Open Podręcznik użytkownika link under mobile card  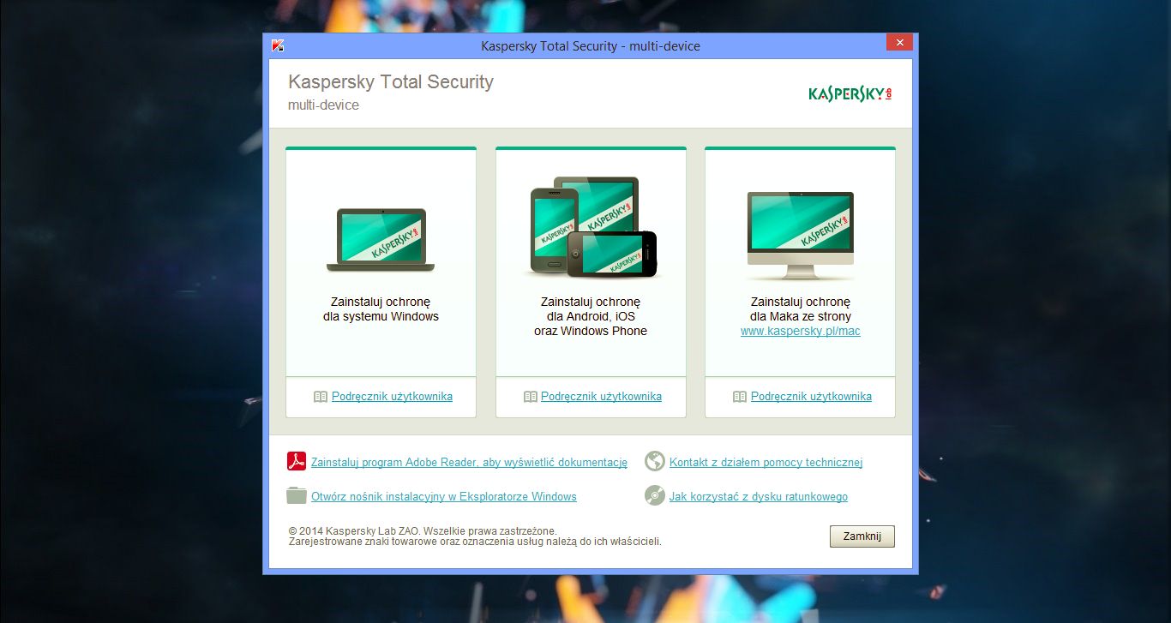tap(601, 397)
